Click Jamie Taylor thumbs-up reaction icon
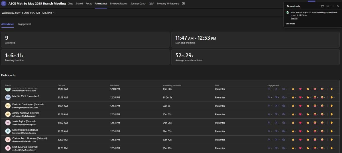Screen dimensions: 342x153 tap(293, 123)
